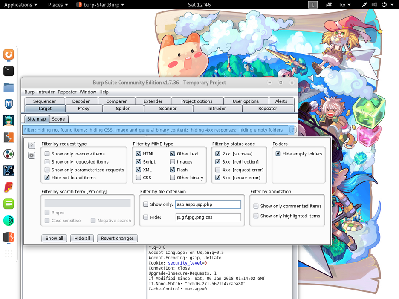Open the burp-StartBurp app menu
The height and width of the screenshot is (299, 399).
tap(101, 5)
